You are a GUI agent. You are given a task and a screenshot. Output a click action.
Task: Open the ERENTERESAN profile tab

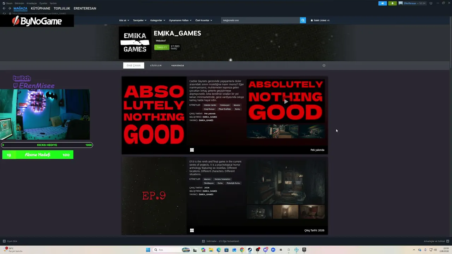pyautogui.click(x=85, y=8)
